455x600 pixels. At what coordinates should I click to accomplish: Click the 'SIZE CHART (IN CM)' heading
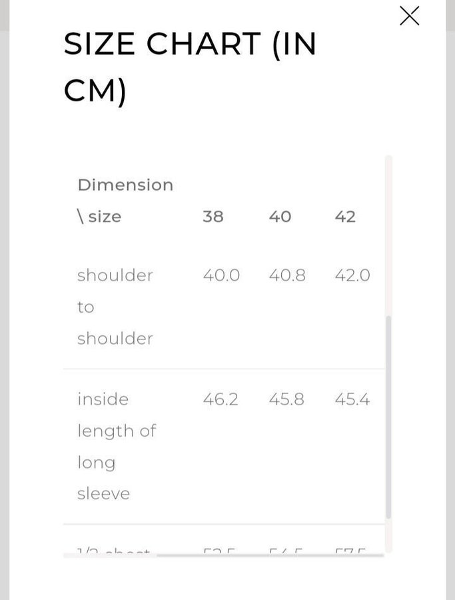[x=190, y=67]
